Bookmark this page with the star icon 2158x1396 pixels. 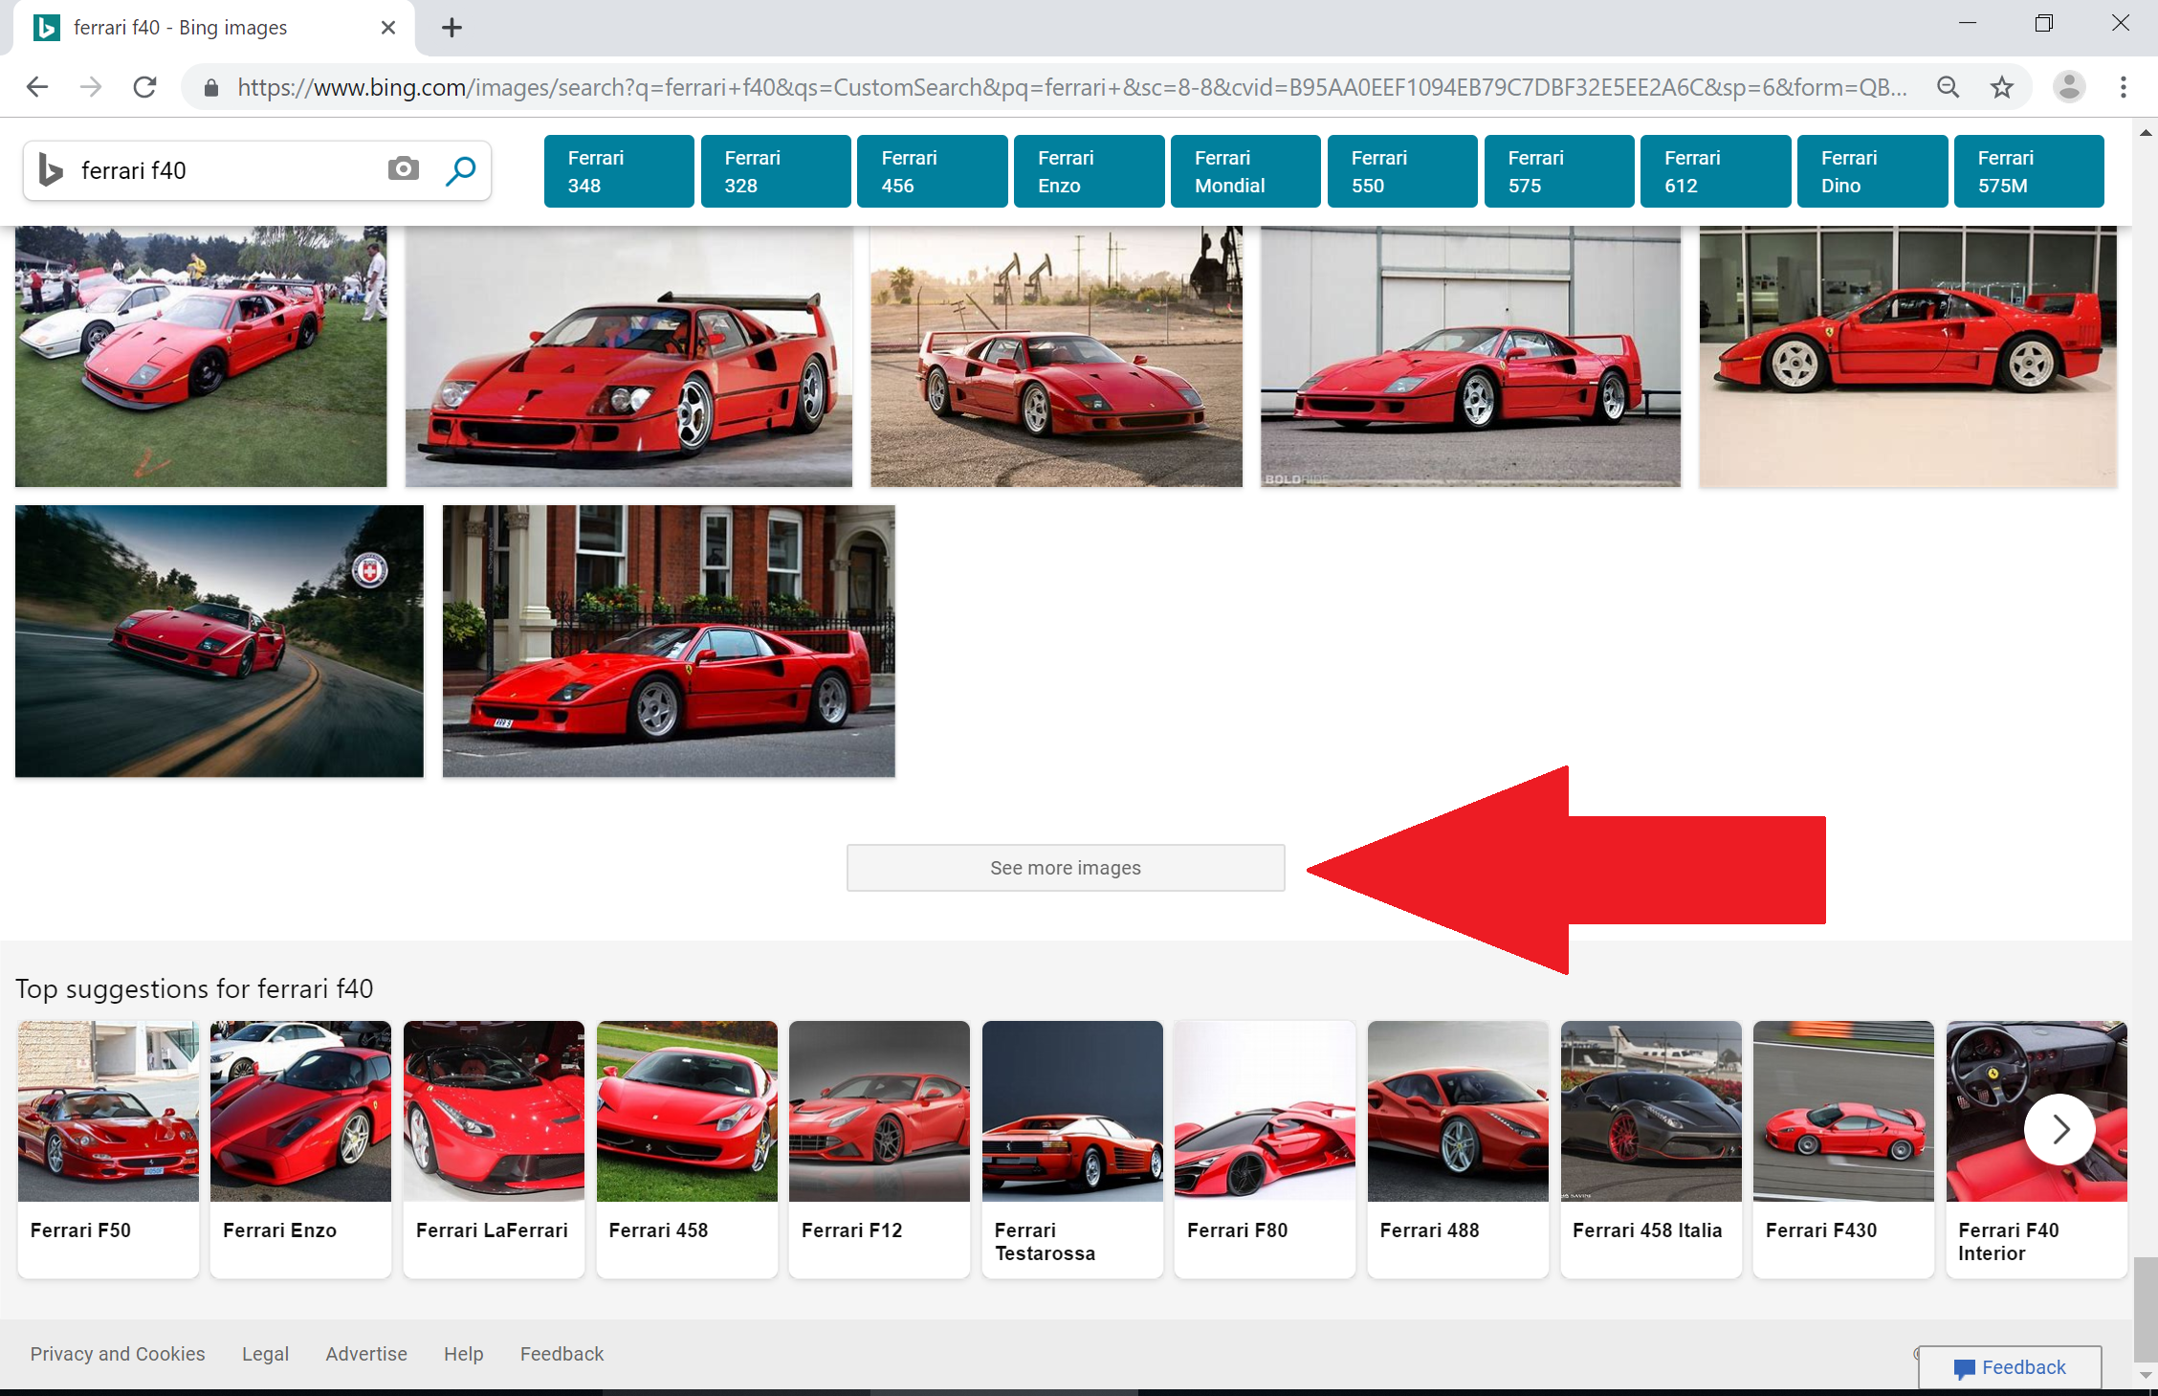[2001, 87]
